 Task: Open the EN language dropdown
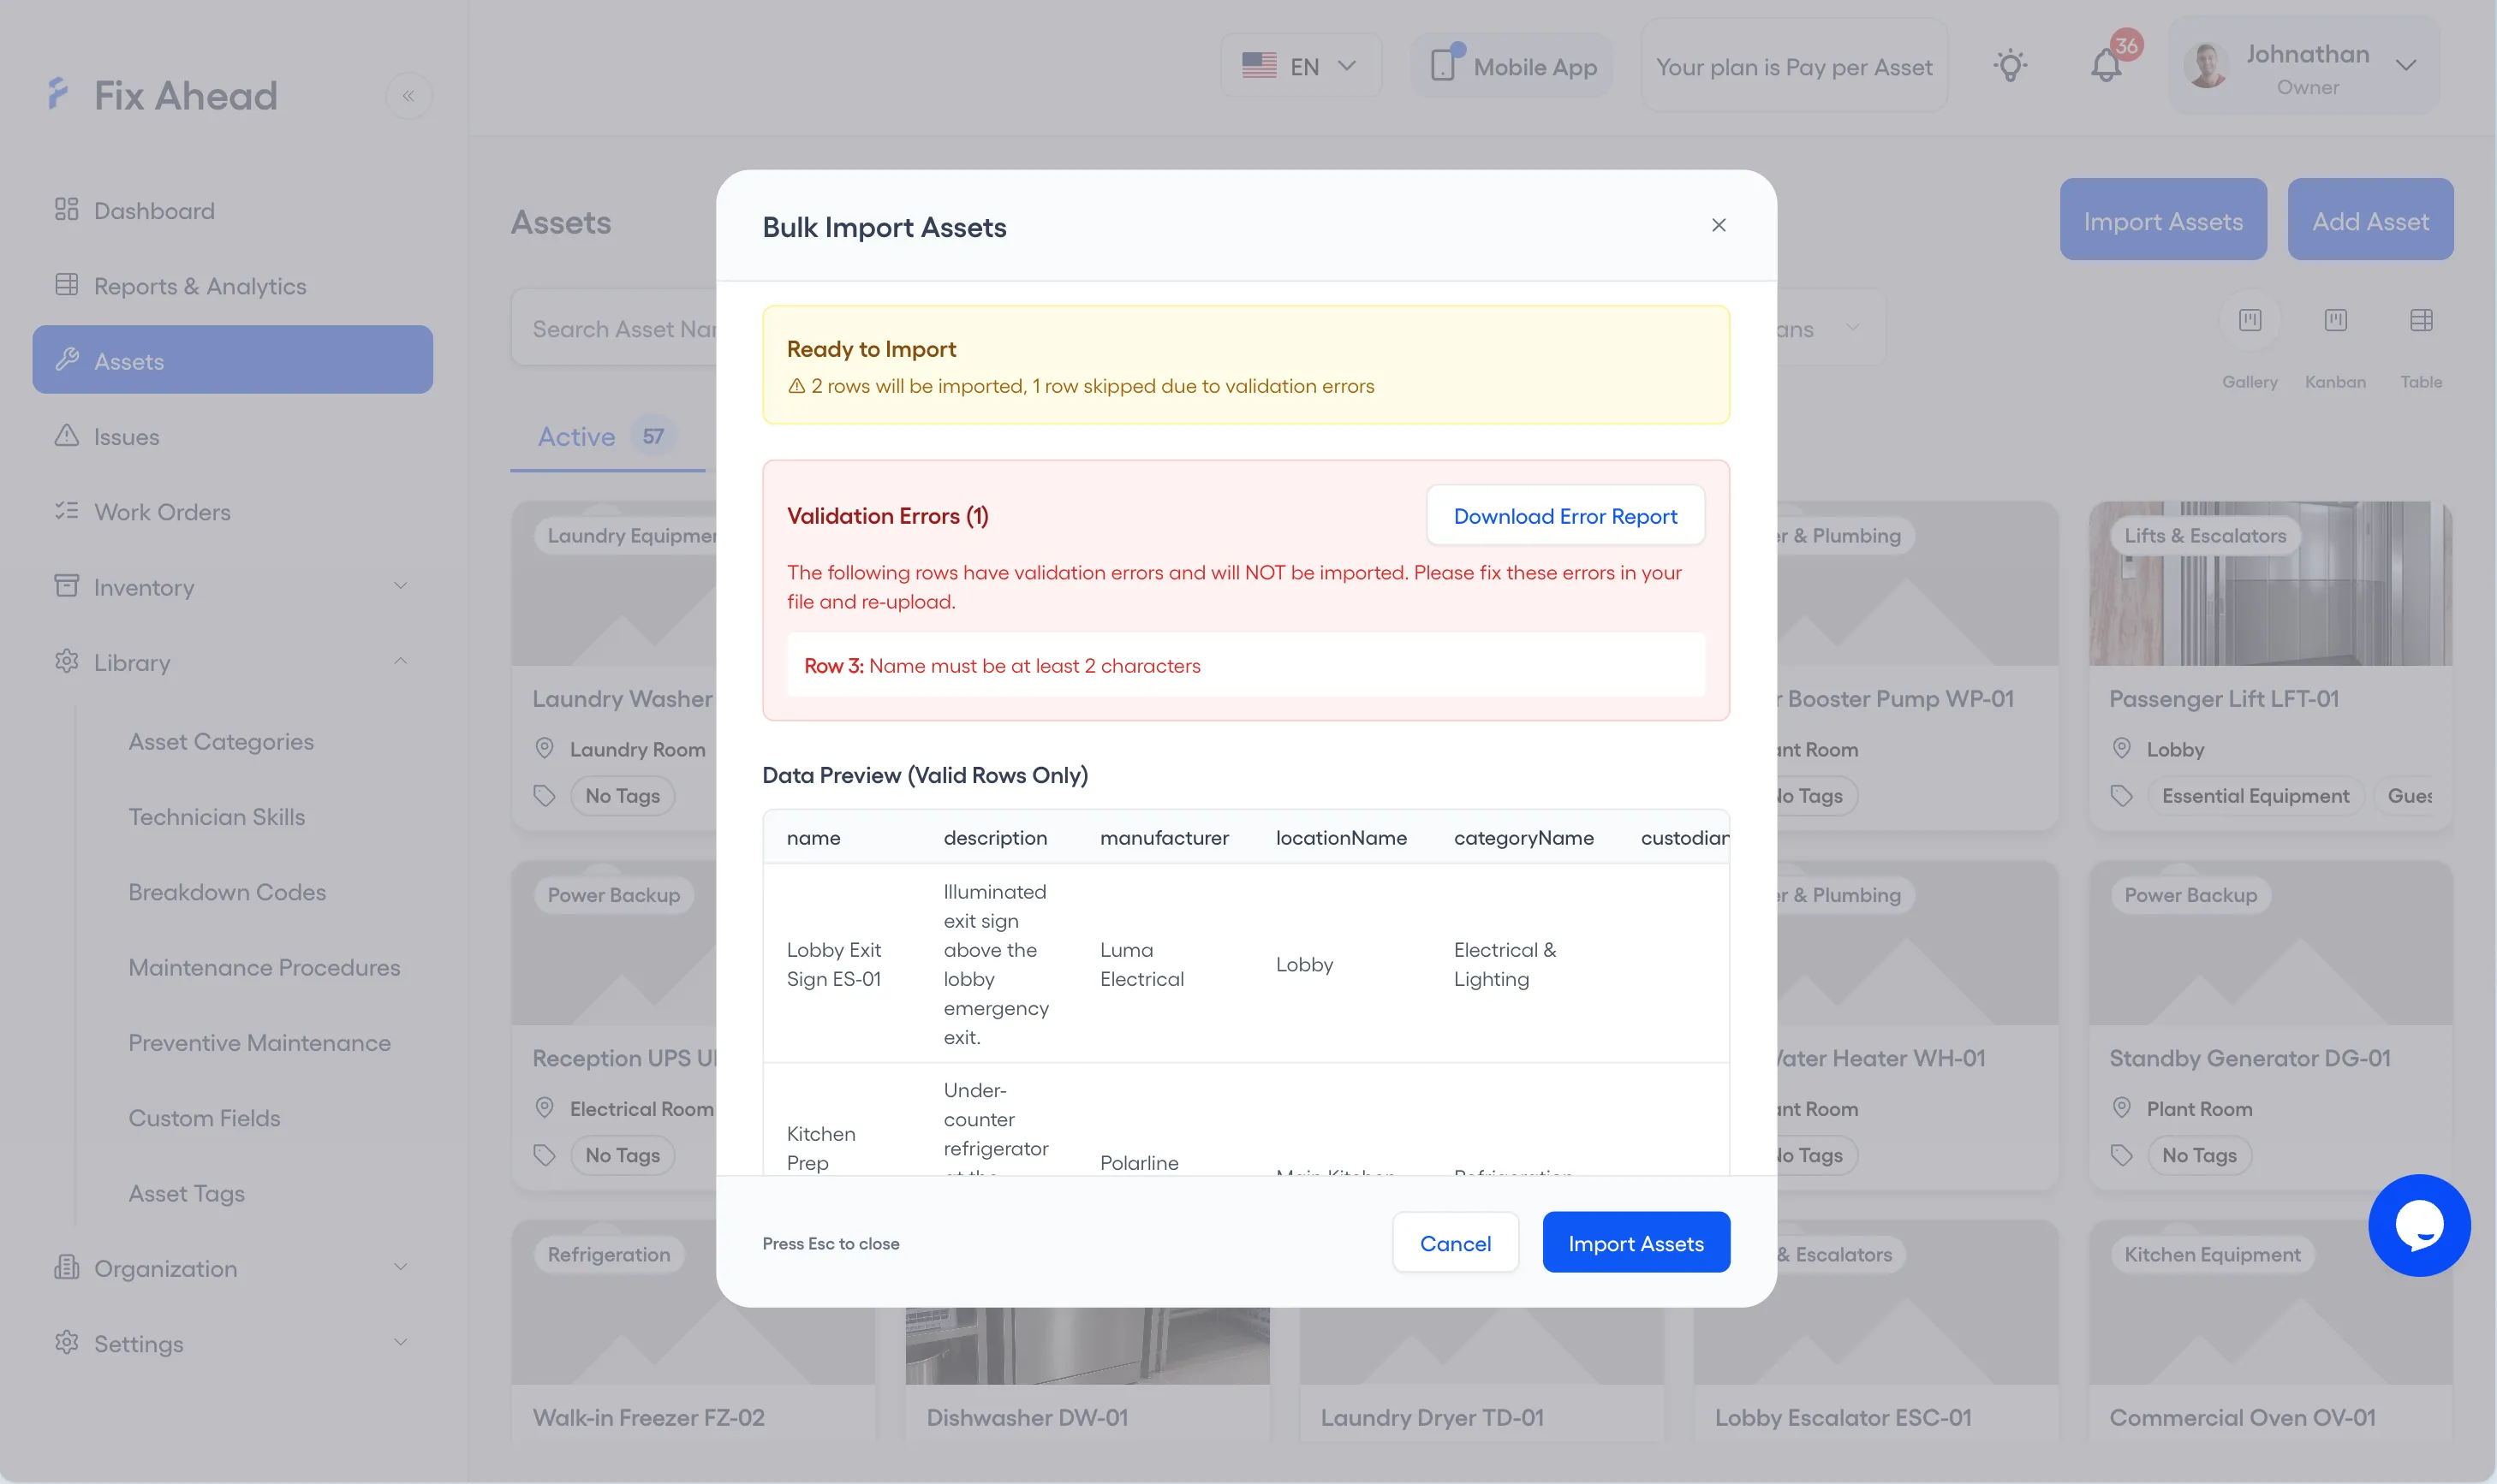pyautogui.click(x=1300, y=66)
